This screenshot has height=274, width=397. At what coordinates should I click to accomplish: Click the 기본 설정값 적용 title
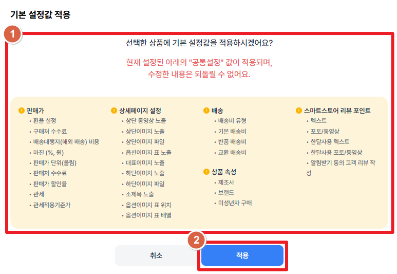coord(41,14)
